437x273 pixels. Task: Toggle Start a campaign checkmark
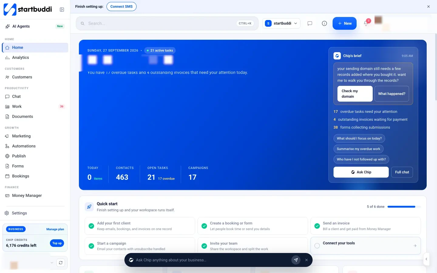coord(91,246)
